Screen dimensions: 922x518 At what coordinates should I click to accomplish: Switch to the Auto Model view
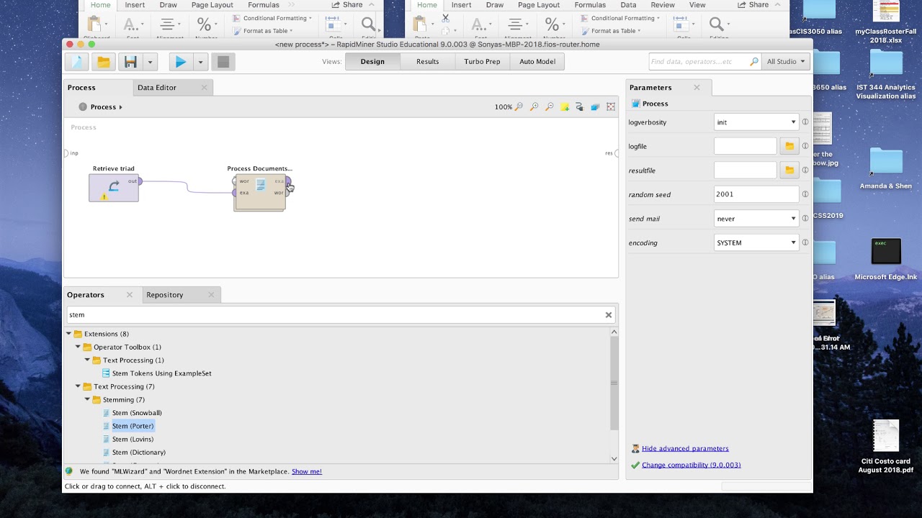(537, 62)
